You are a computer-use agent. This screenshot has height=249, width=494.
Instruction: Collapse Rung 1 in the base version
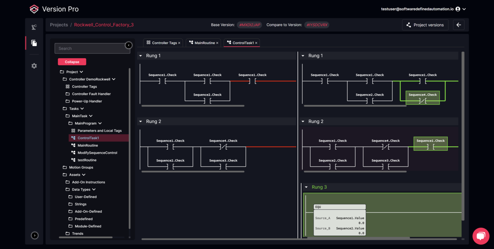[141, 56]
